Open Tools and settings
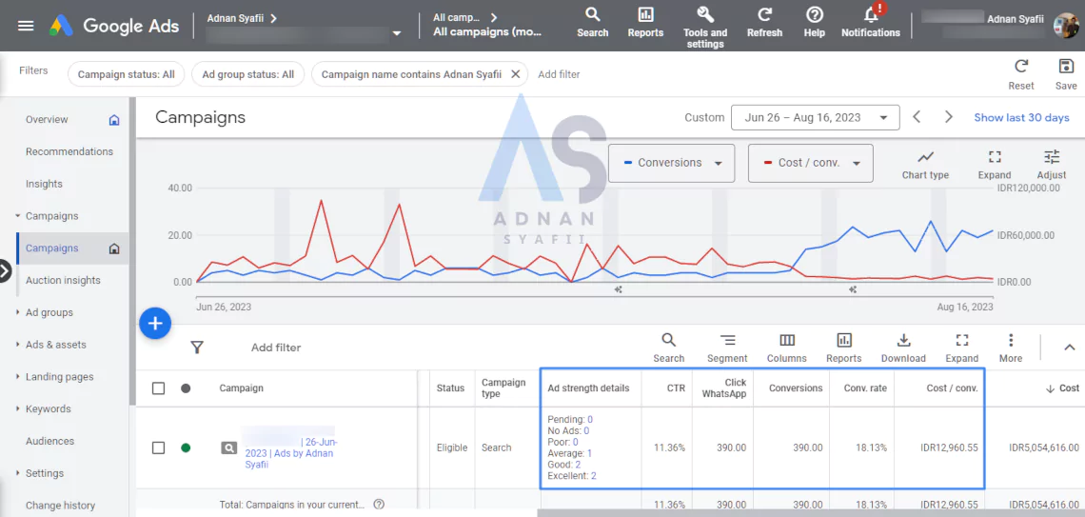This screenshot has width=1085, height=517. click(705, 27)
